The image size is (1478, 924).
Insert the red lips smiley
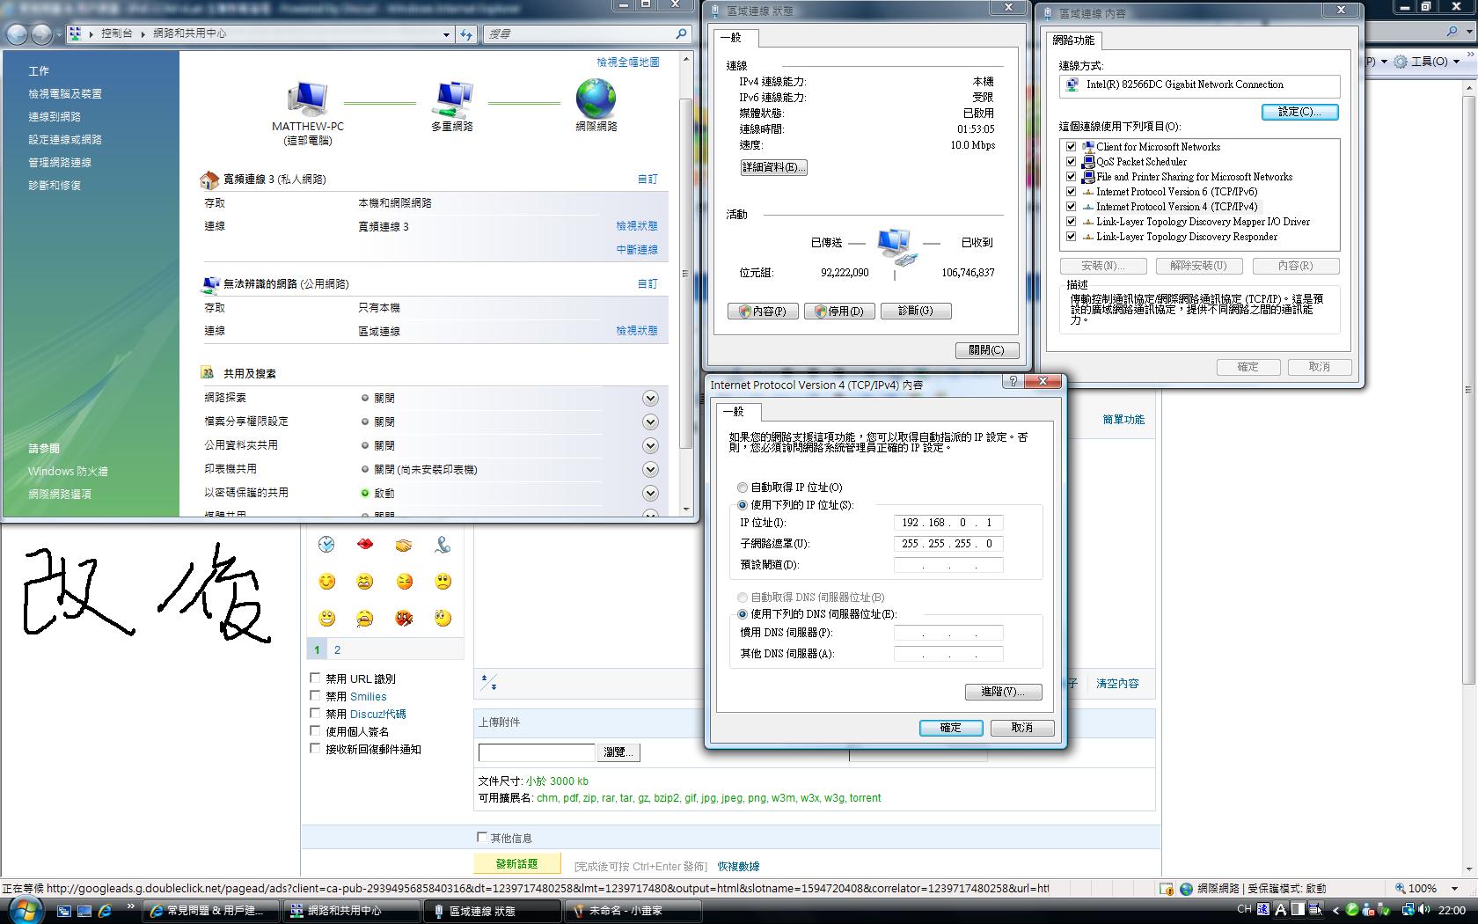pyautogui.click(x=365, y=545)
